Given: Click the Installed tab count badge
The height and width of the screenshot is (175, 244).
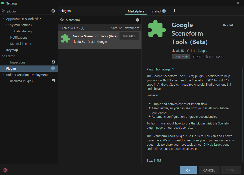Looking at the screenshot, I should coord(164,11).
